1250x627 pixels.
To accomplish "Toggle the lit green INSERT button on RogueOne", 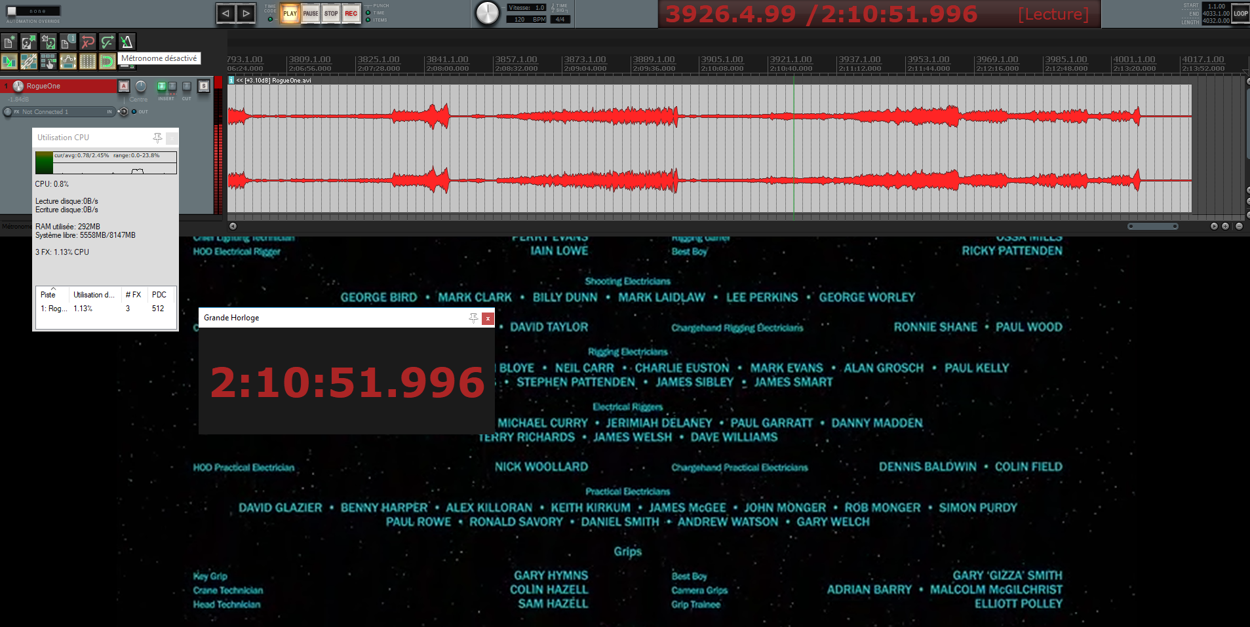I will point(161,86).
